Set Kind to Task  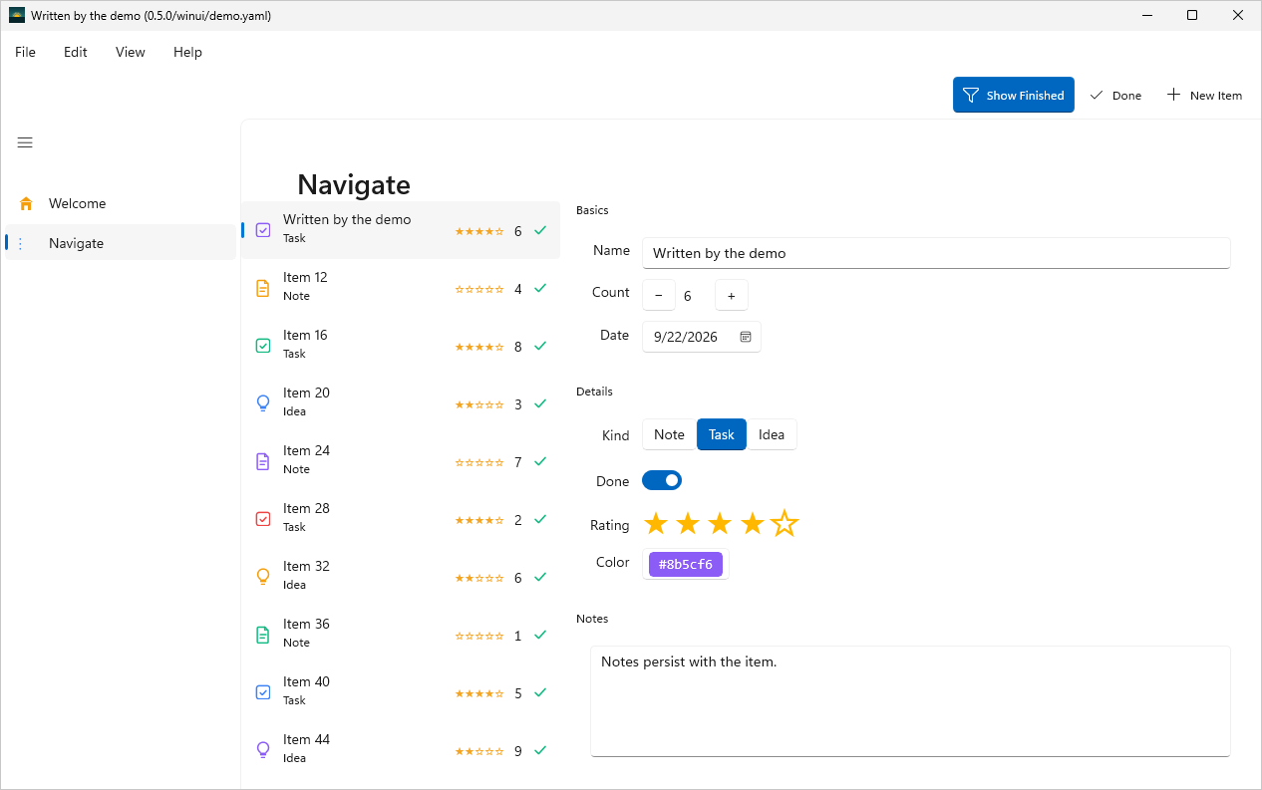[722, 434]
